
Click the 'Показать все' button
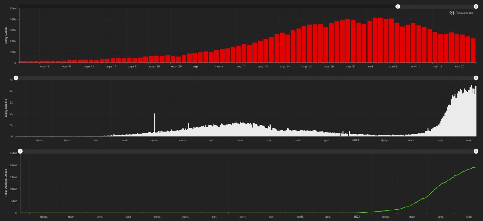click(x=464, y=13)
